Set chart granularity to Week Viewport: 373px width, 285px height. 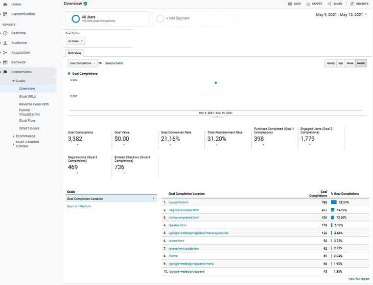point(350,63)
